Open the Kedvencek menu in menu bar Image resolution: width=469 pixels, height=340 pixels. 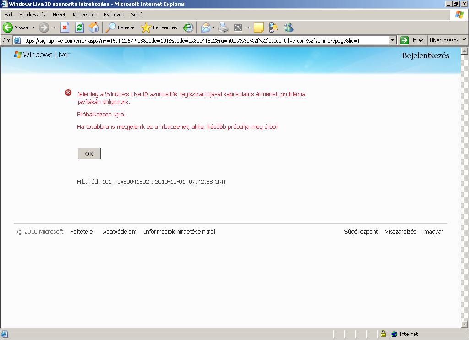[85, 15]
